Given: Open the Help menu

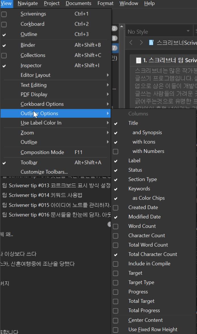Looking at the screenshot, I should 149,3.
